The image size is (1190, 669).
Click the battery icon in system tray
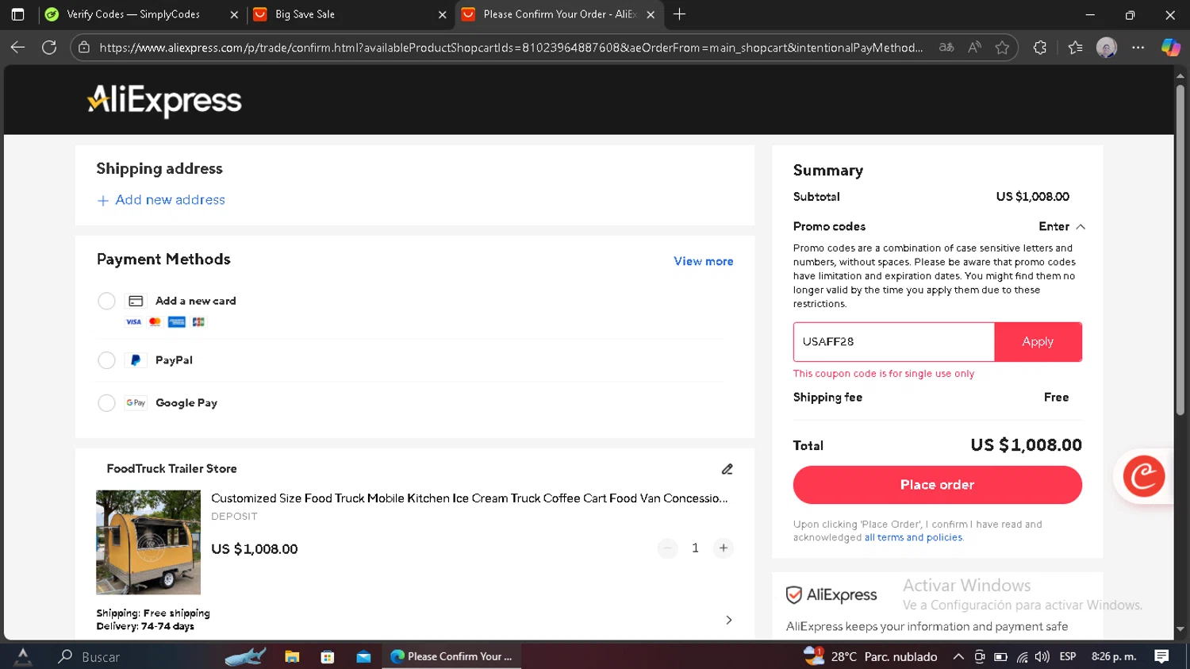pos(1000,656)
